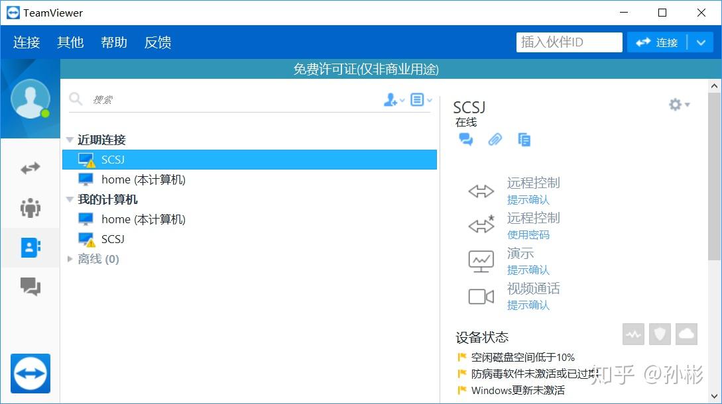This screenshot has height=404, width=722.
Task: Open the list view options dropdown
Action: click(421, 99)
